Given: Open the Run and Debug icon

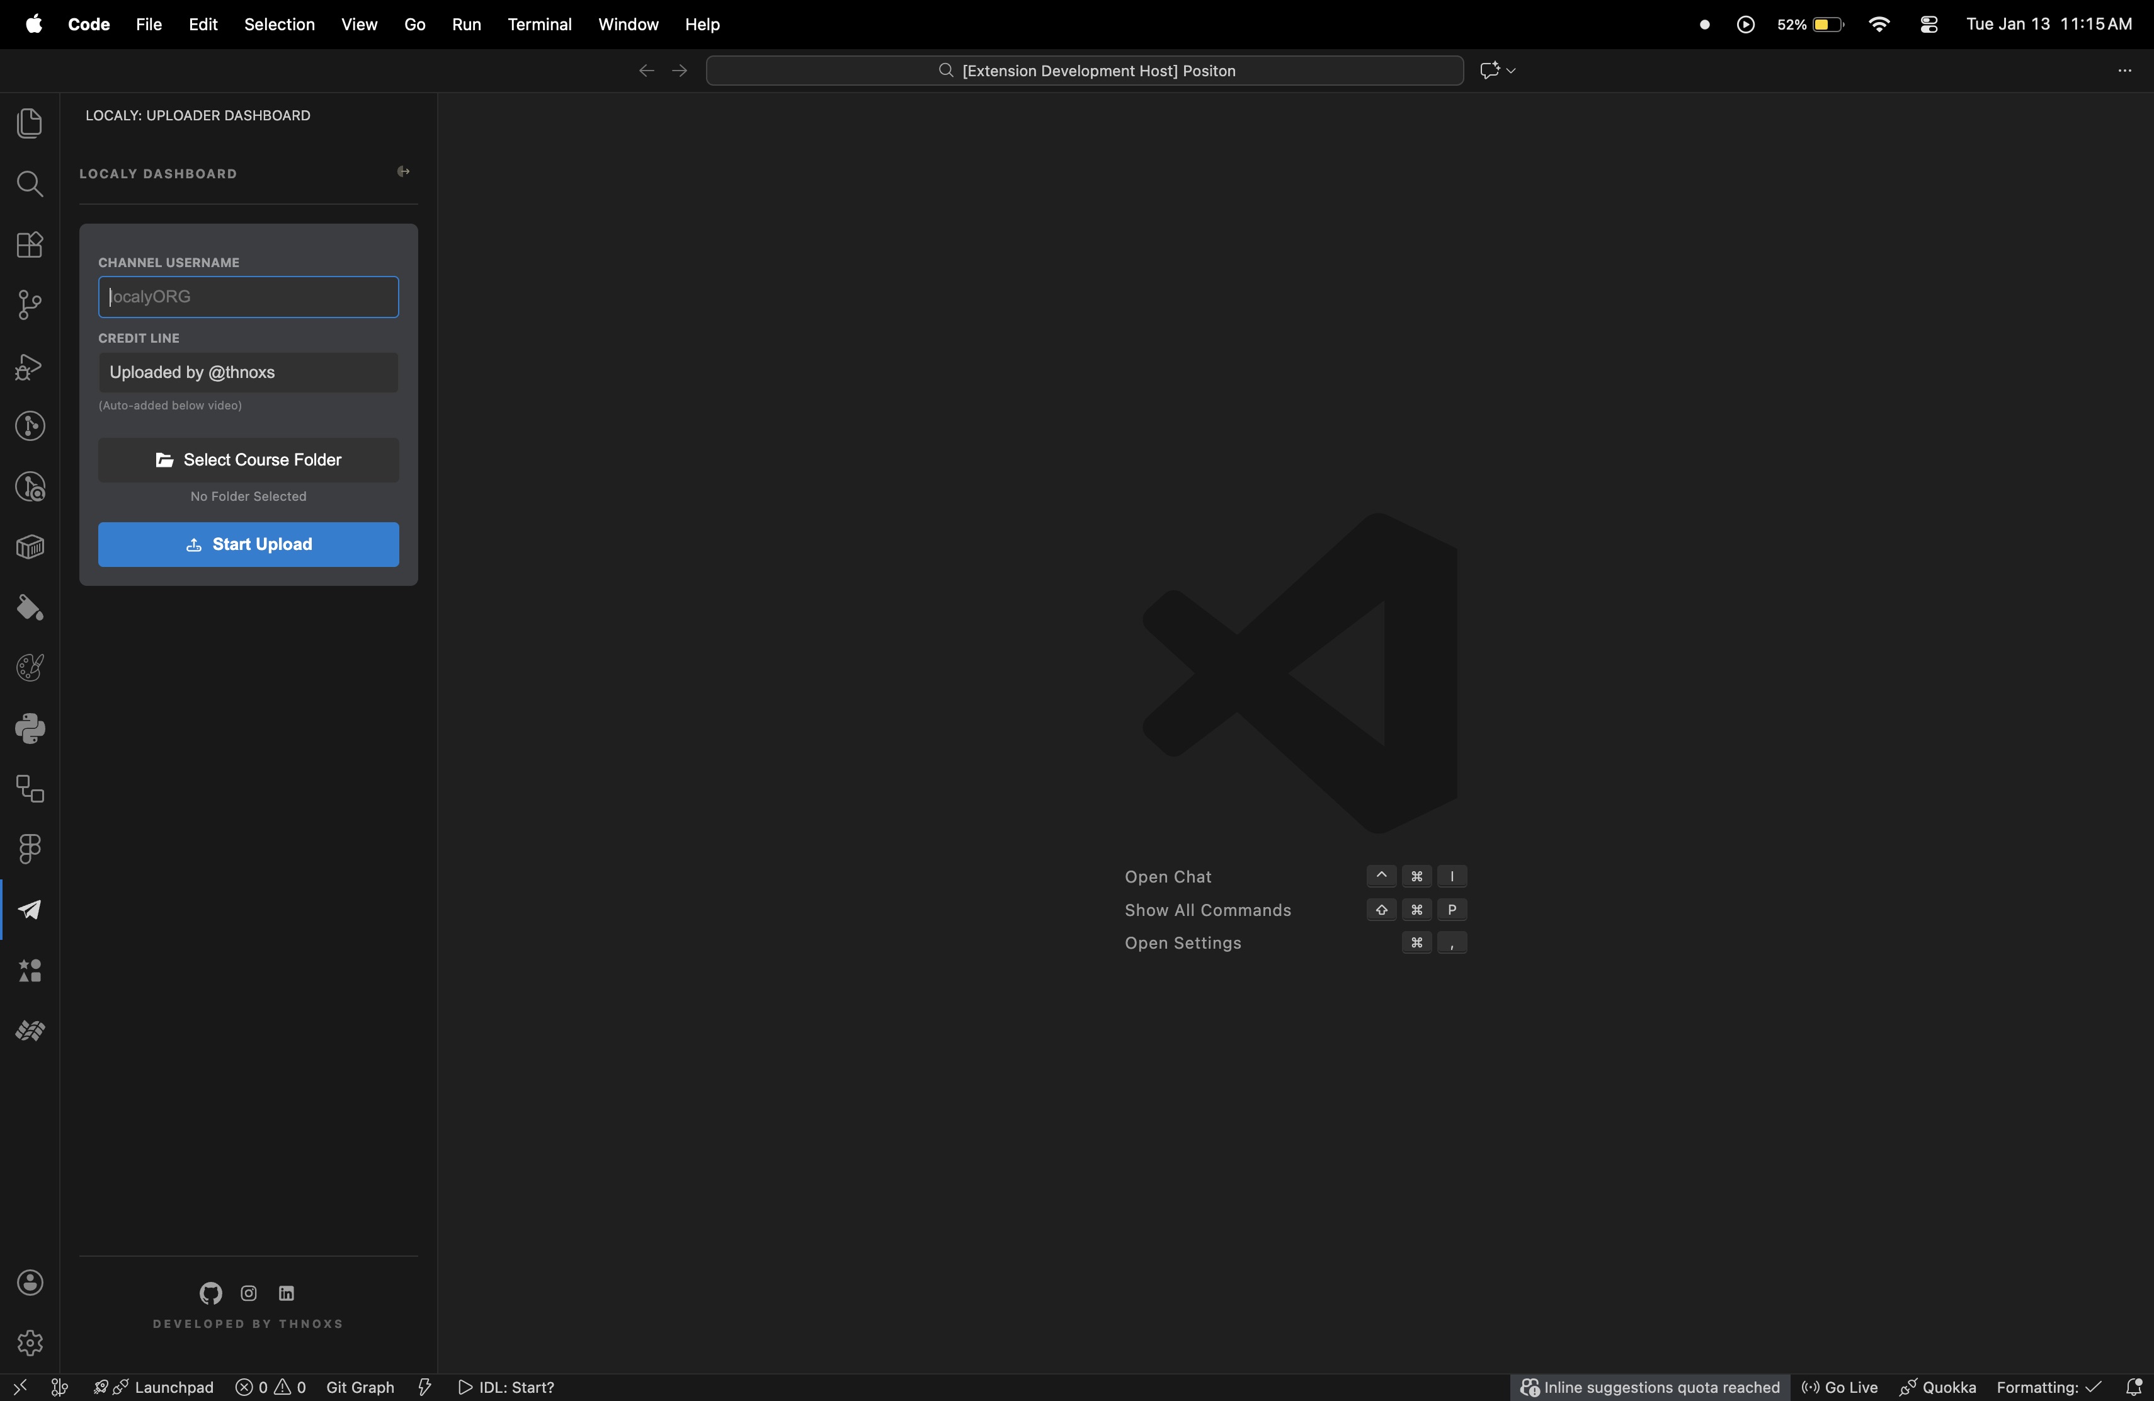Looking at the screenshot, I should (30, 367).
